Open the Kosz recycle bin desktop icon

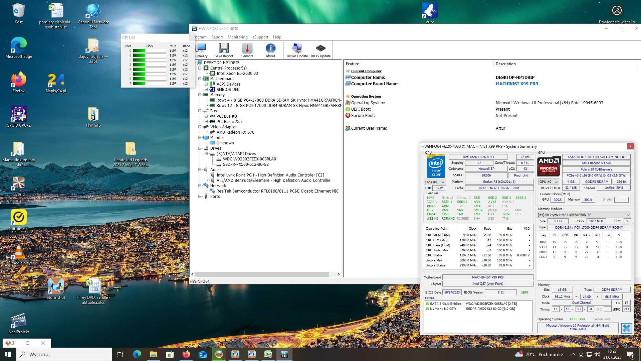point(19,14)
